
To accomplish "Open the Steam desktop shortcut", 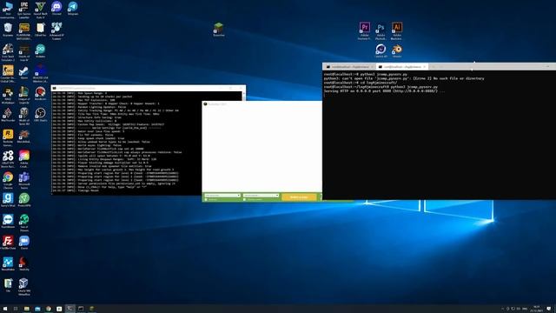I will click(24, 72).
